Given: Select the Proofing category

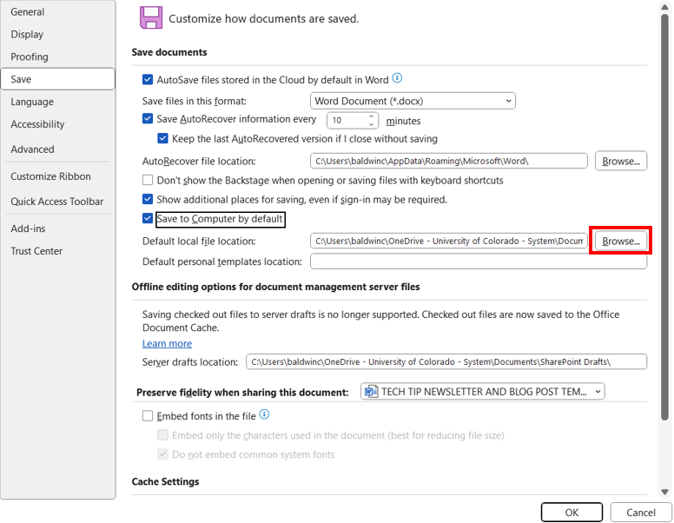Looking at the screenshot, I should click(30, 56).
